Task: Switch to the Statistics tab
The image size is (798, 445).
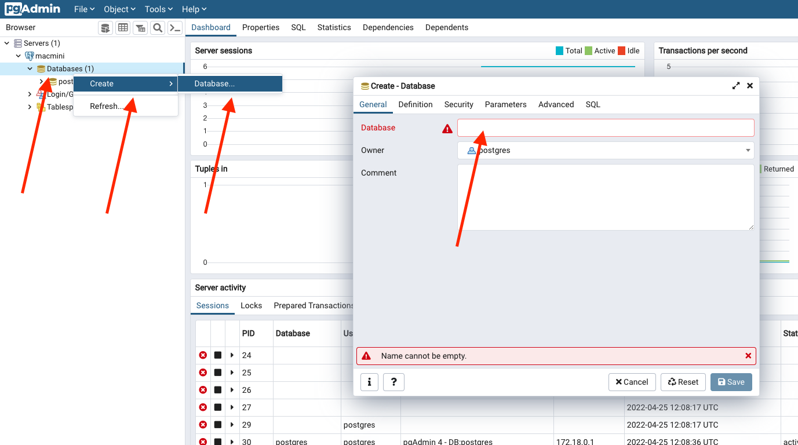Action: [334, 27]
